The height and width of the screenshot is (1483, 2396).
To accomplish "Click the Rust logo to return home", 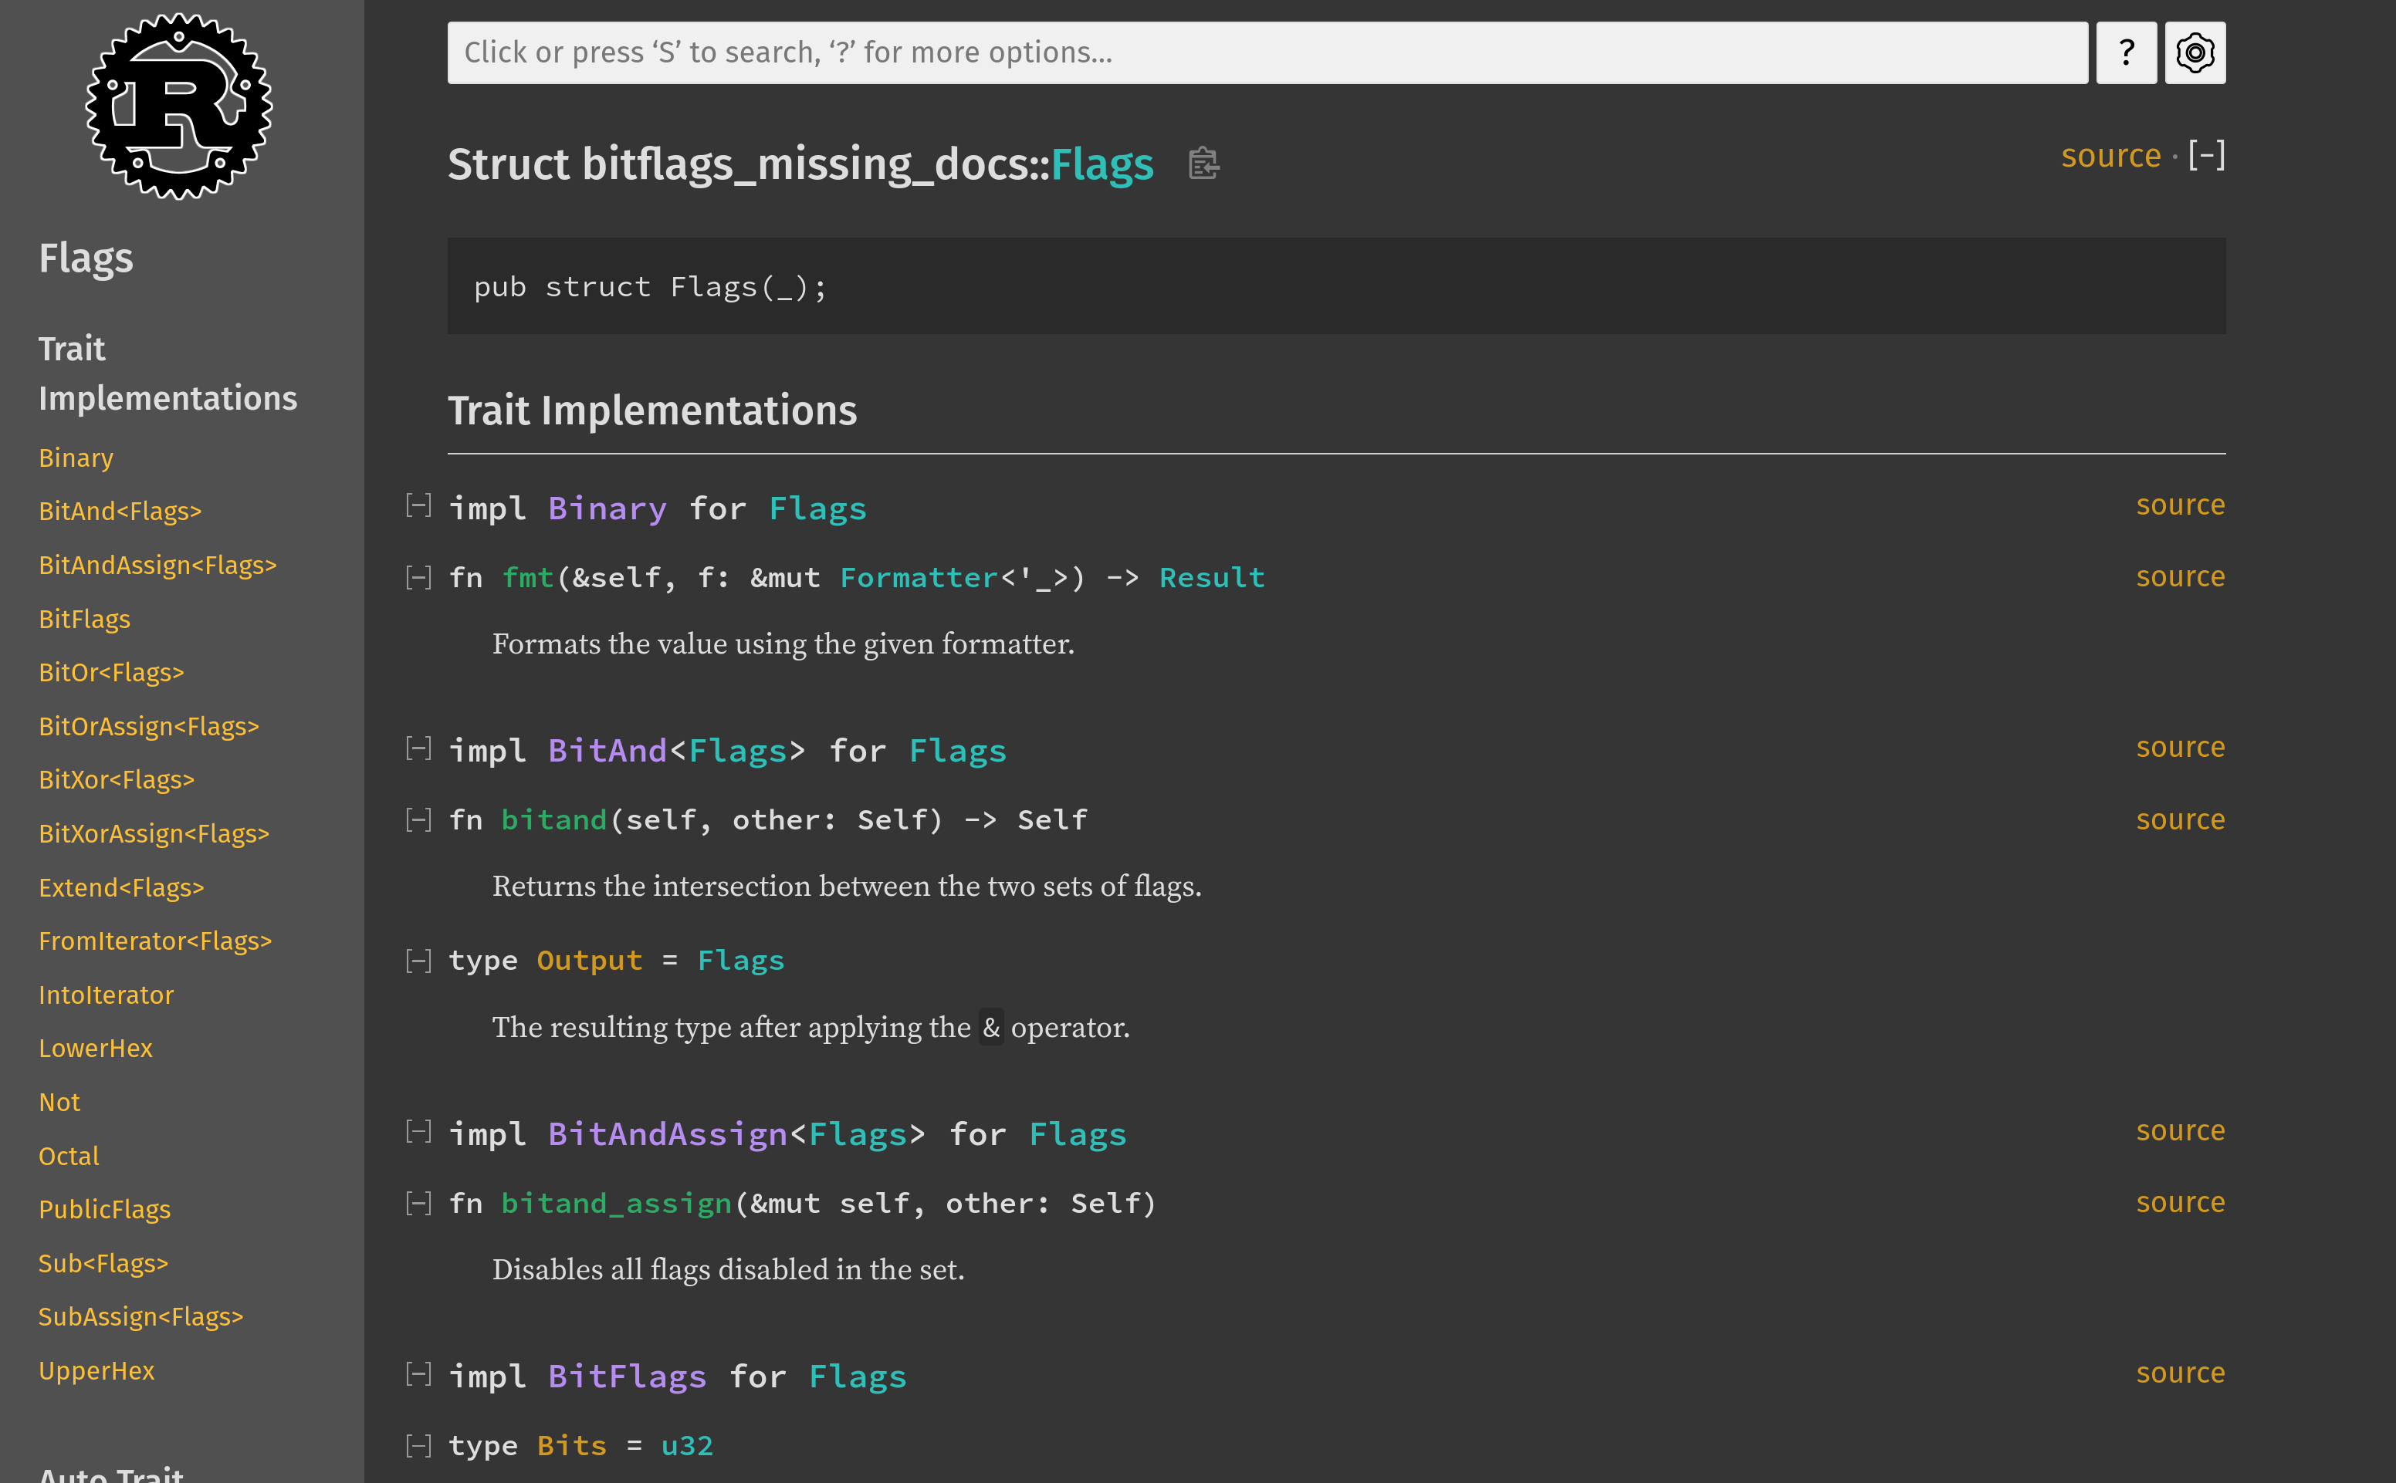I will (x=178, y=106).
